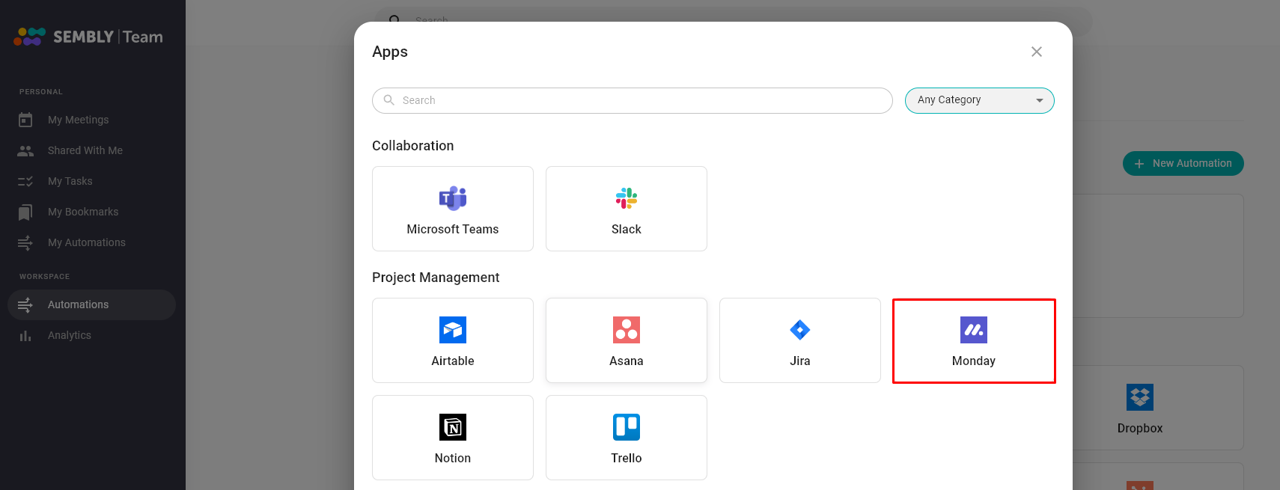Select the Microsoft Teams label
Screen dimensions: 1280x490
tap(453, 229)
